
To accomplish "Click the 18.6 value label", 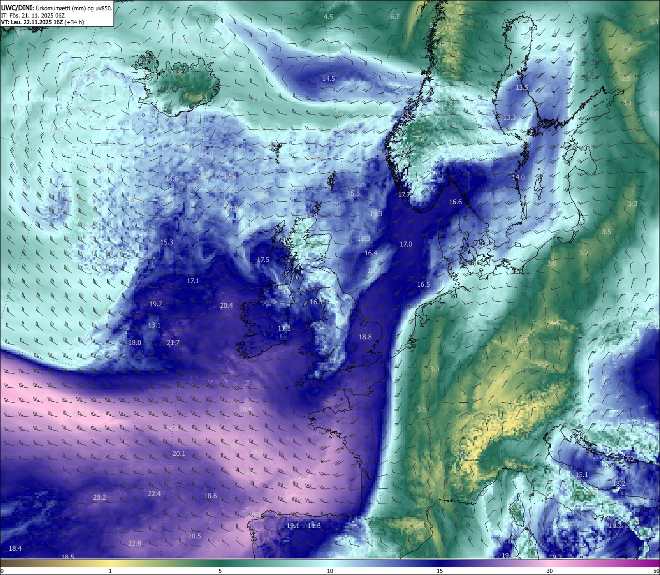I will tap(210, 496).
